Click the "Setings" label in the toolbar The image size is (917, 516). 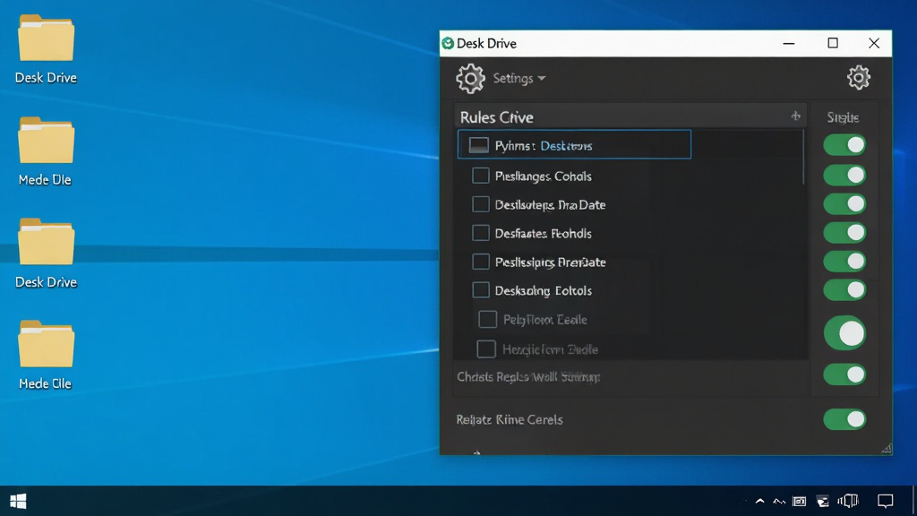[513, 79]
